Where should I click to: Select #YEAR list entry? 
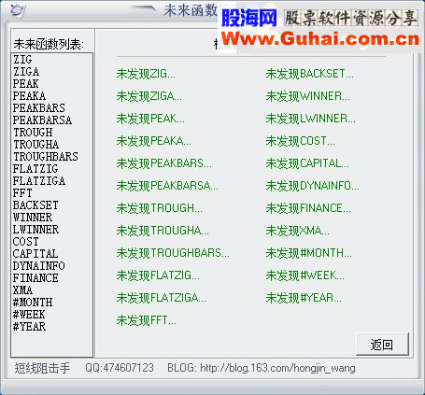29,327
